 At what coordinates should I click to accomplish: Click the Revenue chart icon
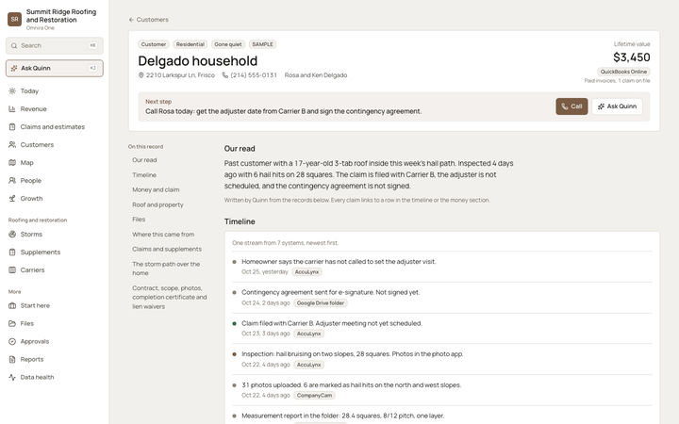point(12,109)
